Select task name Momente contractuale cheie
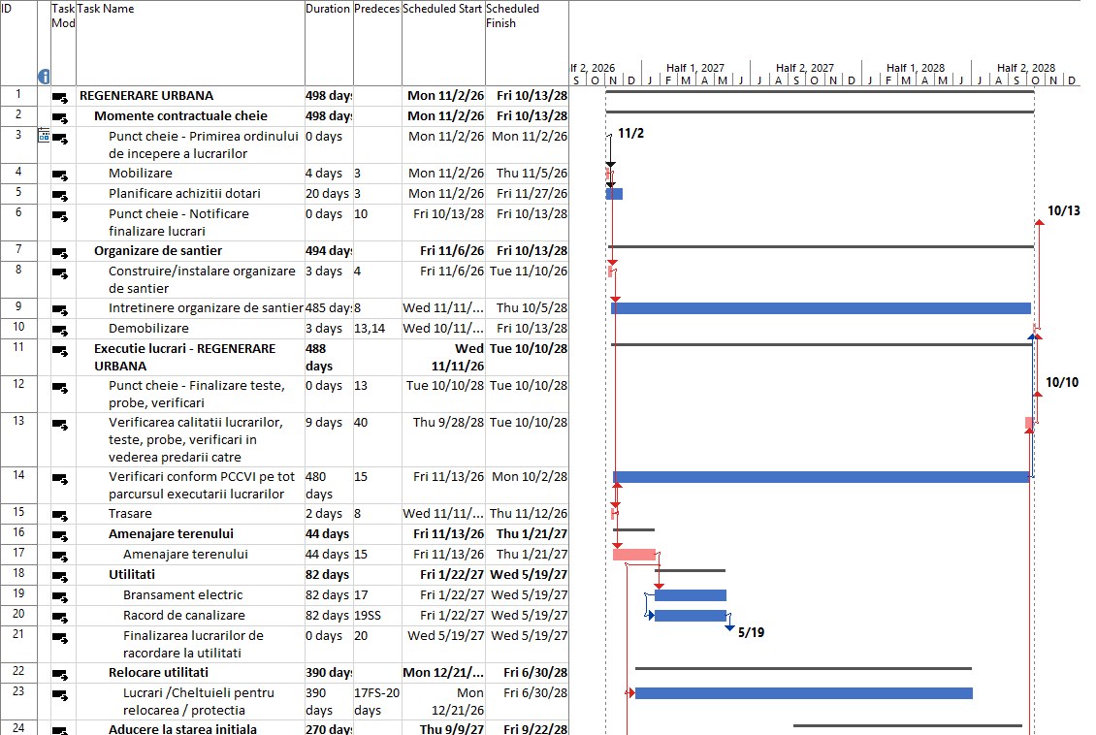The height and width of the screenshot is (735, 1096). point(180,116)
